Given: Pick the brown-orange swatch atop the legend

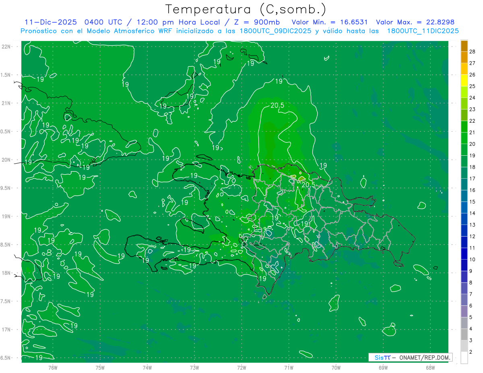Looking at the screenshot, I should pos(464,46).
